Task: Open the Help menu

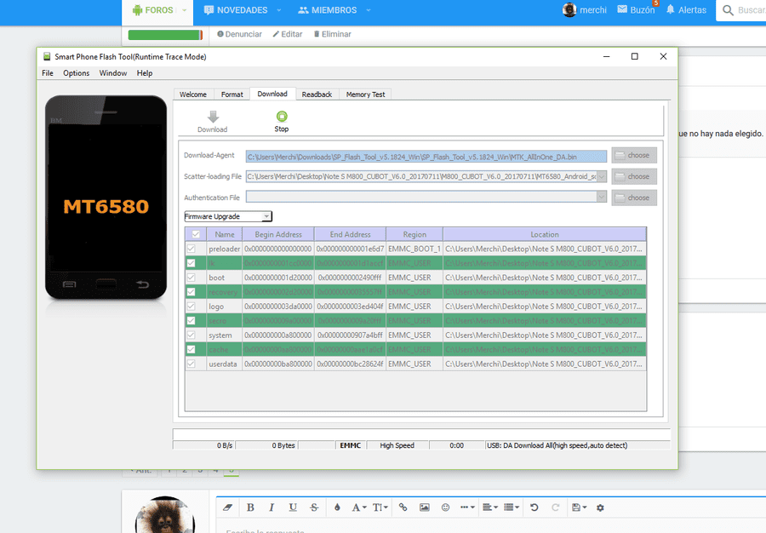Action: tap(145, 73)
